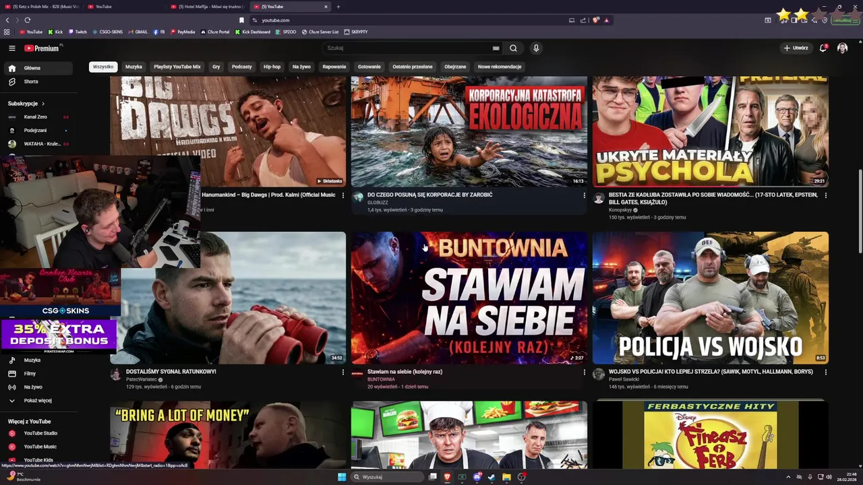Open the Kick Dashboard bookmark
The image size is (863, 485).
click(253, 32)
